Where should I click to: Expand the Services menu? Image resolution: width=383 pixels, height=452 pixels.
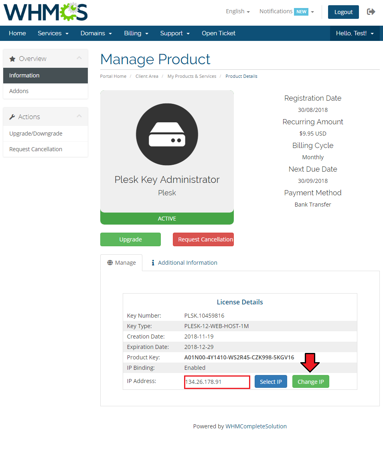coord(53,33)
